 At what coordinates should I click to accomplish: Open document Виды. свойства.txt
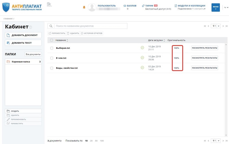pyautogui.click(x=67, y=68)
